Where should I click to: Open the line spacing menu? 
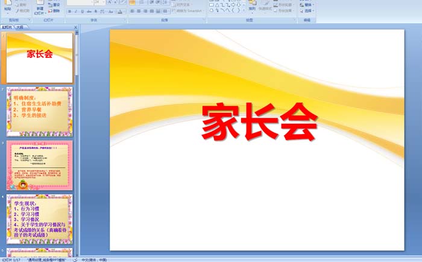[x=165, y=2]
